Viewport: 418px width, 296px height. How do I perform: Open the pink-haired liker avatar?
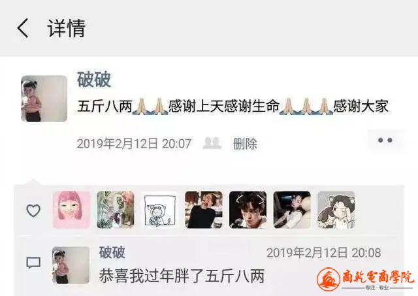72,210
